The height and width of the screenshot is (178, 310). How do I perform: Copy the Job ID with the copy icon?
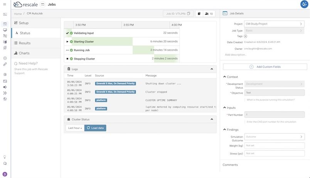(x=189, y=13)
